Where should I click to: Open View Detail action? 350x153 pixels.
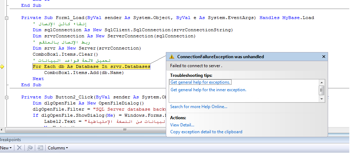(182, 125)
